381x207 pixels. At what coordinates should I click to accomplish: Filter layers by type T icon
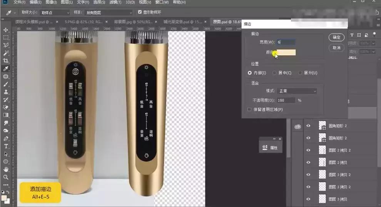(x=352, y=35)
